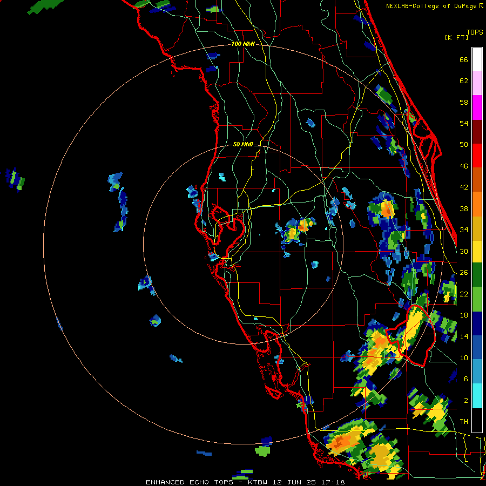Click the 14 legend value
Screen dimensions: 486x486
click(x=464, y=336)
